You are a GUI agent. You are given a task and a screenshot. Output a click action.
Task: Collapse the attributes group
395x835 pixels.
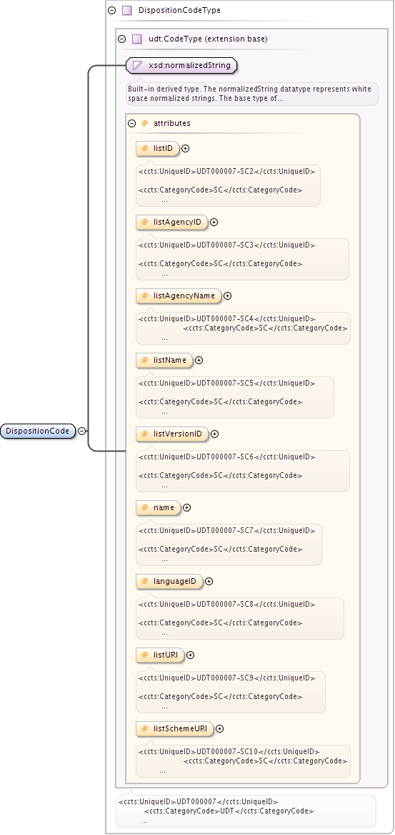tap(132, 124)
